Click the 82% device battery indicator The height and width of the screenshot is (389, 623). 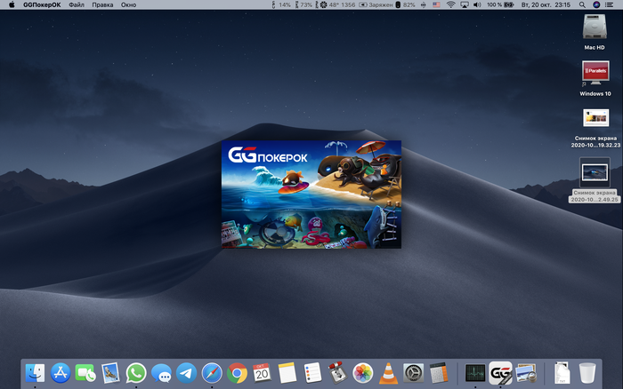405,4
